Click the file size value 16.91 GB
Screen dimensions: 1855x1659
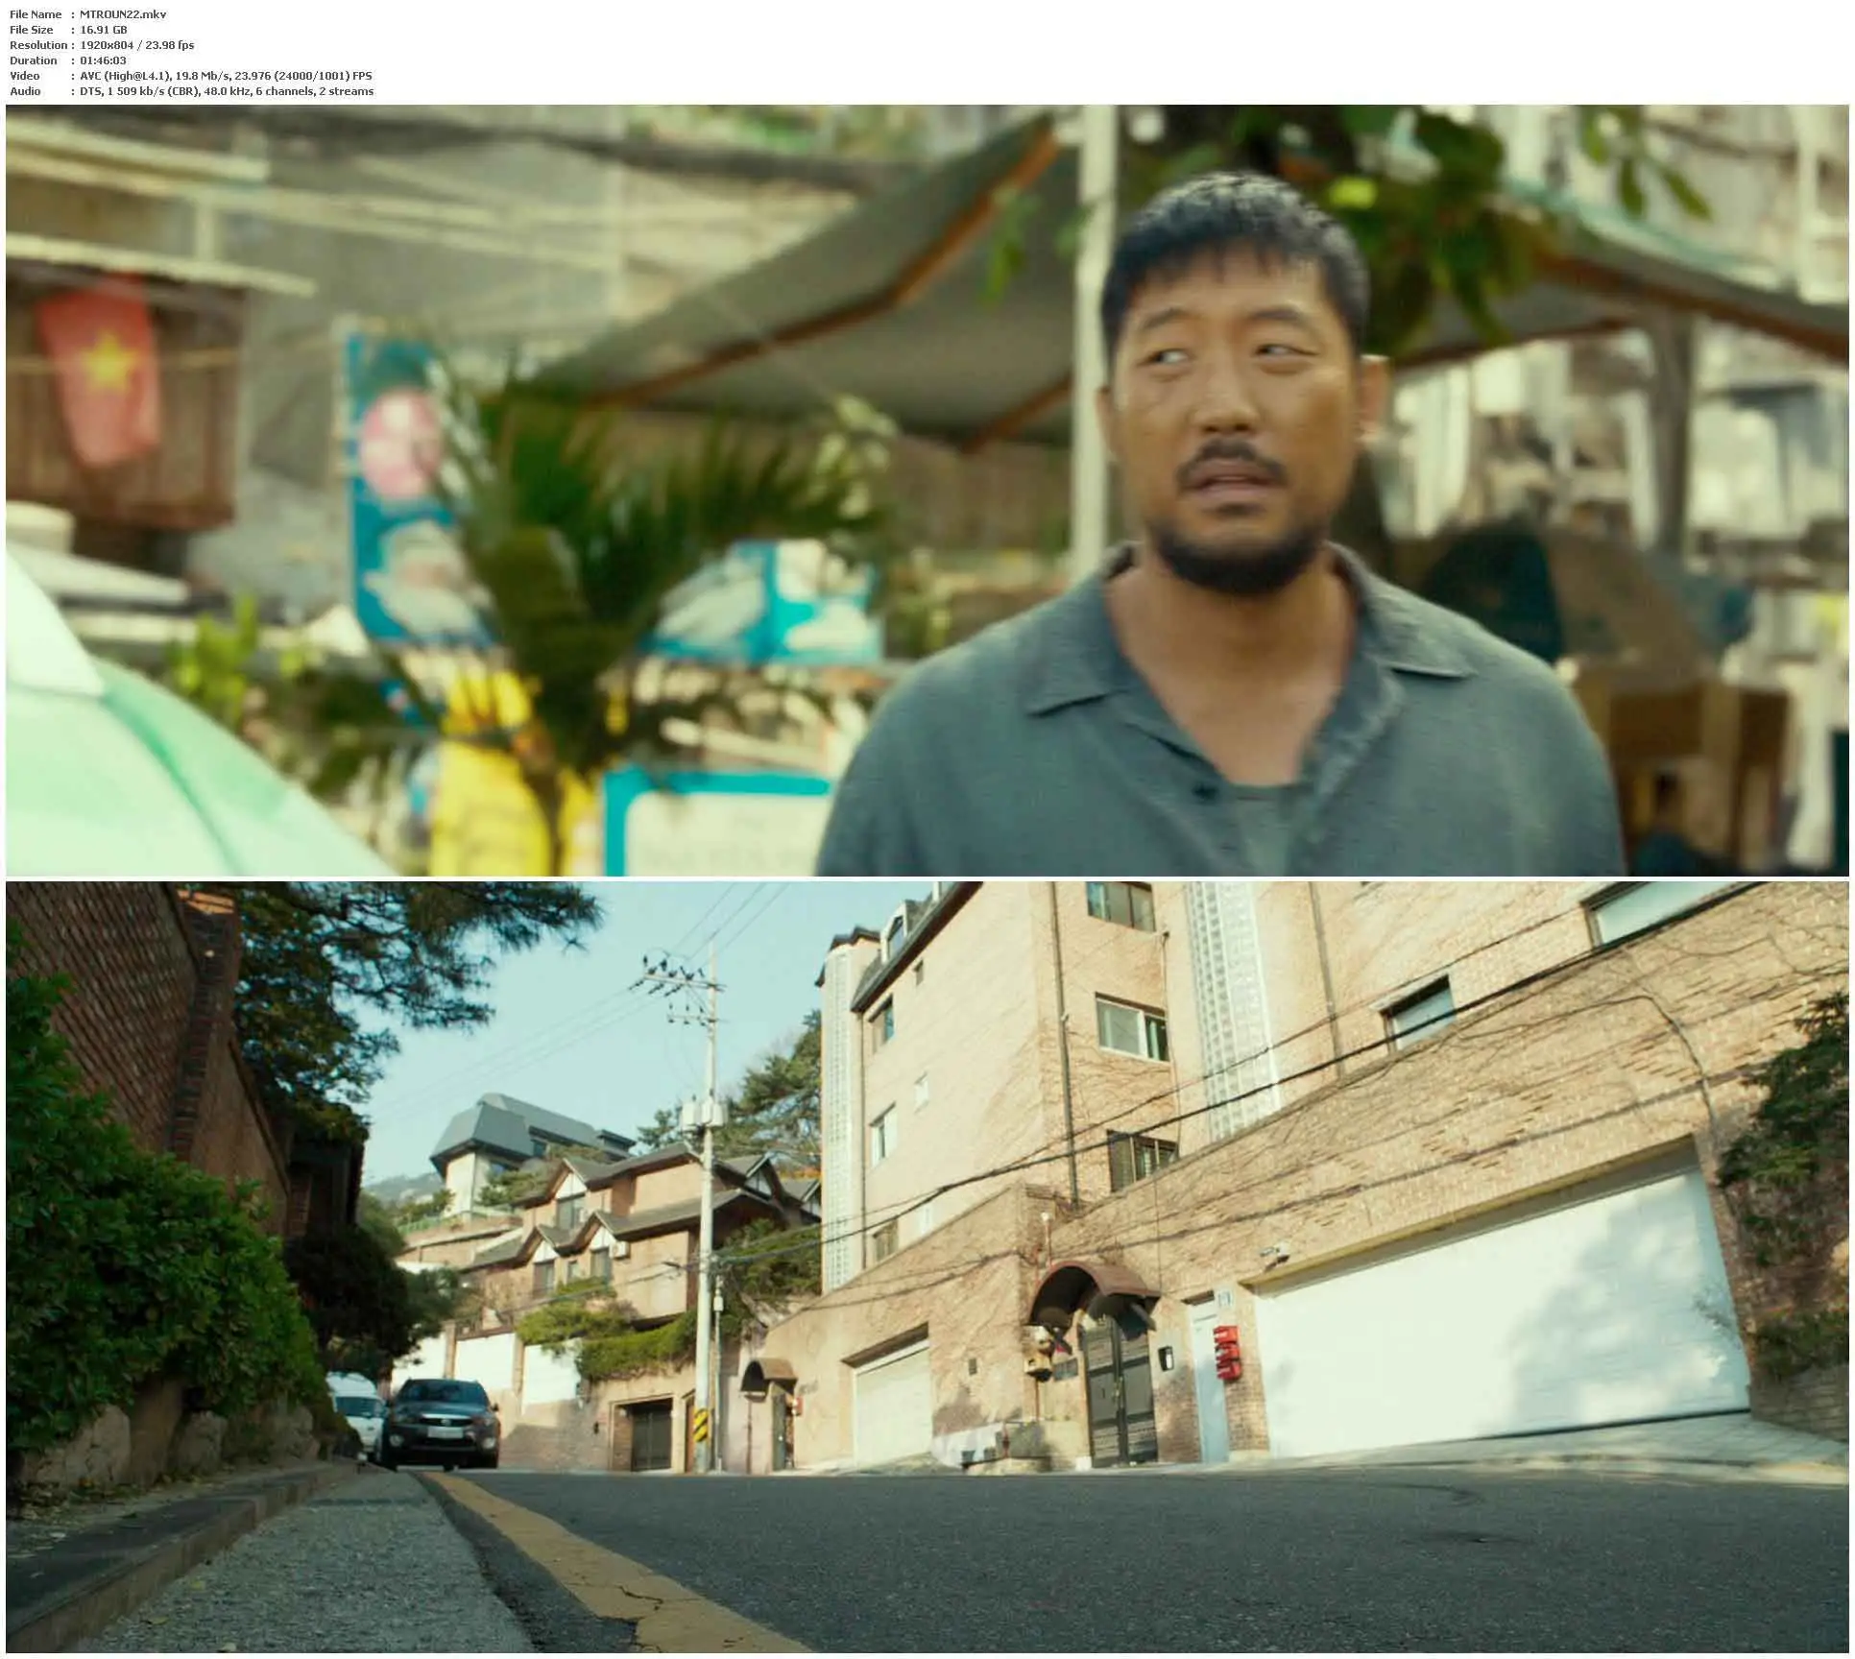(x=104, y=30)
